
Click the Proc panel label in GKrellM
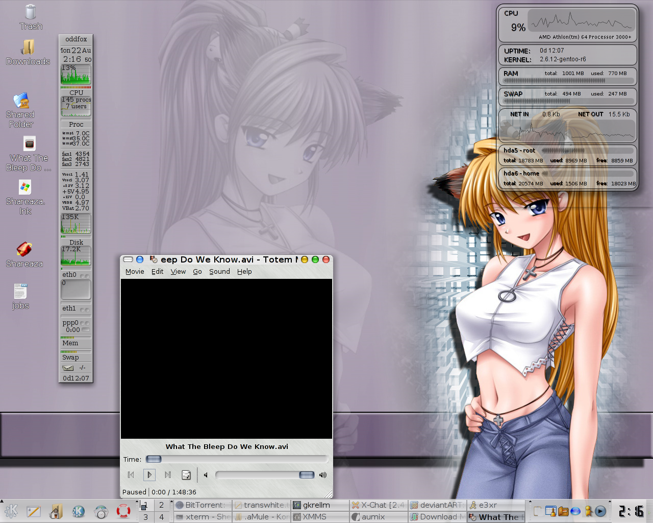76,124
